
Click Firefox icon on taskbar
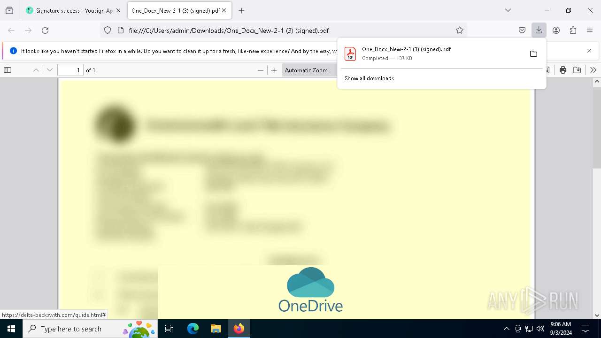point(239,329)
